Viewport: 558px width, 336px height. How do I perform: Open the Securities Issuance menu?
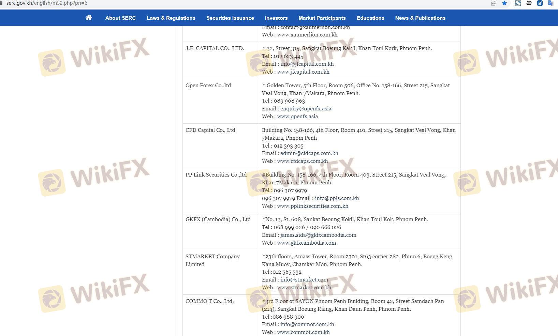pyautogui.click(x=230, y=18)
